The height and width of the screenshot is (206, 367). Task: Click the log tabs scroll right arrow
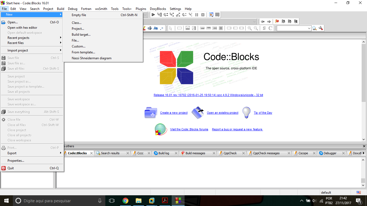pos(364,153)
